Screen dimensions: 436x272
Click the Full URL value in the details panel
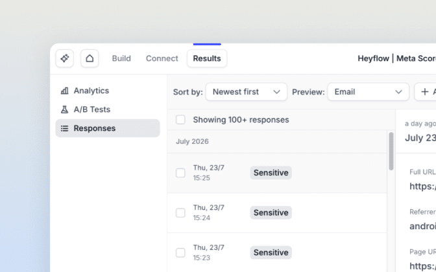coord(422,187)
